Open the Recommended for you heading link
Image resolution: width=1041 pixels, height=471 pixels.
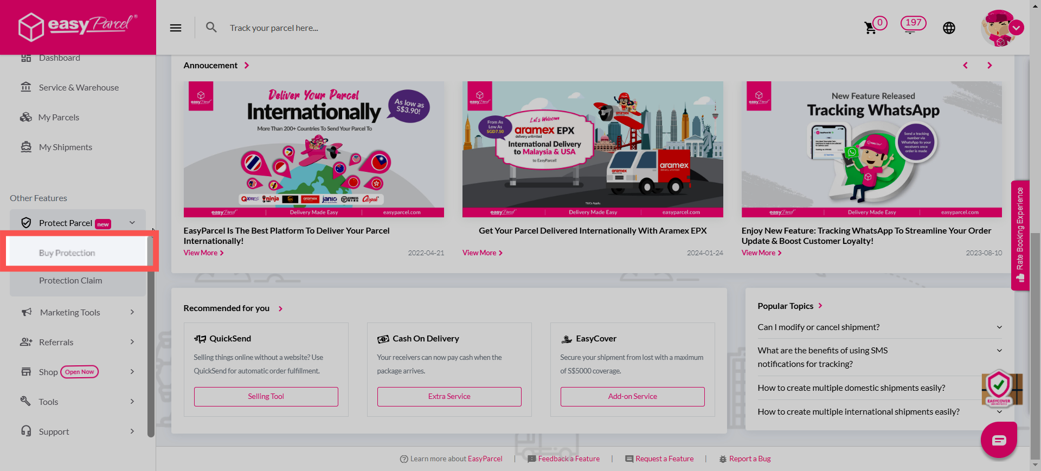point(233,308)
